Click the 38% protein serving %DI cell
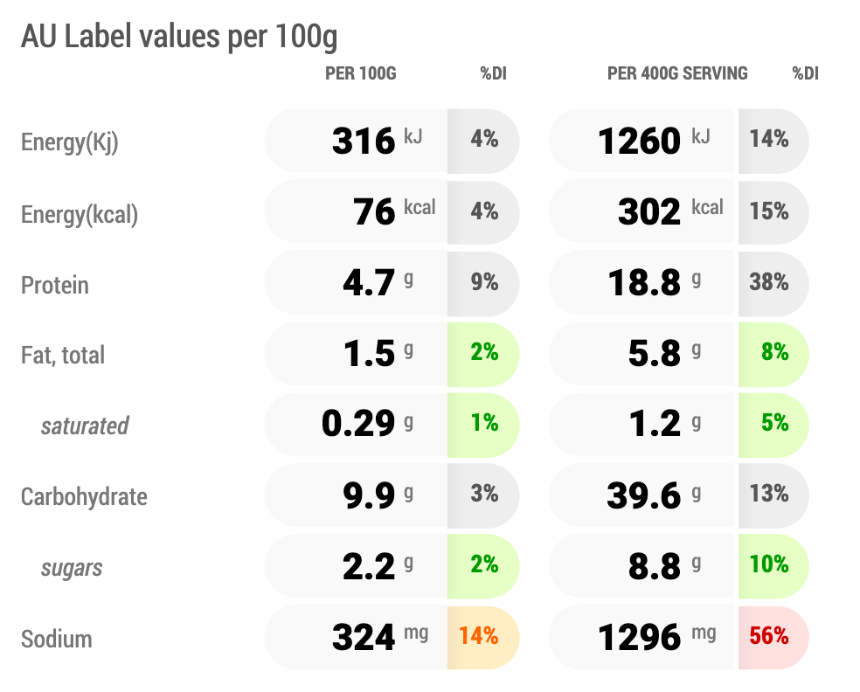The height and width of the screenshot is (692, 860). click(769, 282)
